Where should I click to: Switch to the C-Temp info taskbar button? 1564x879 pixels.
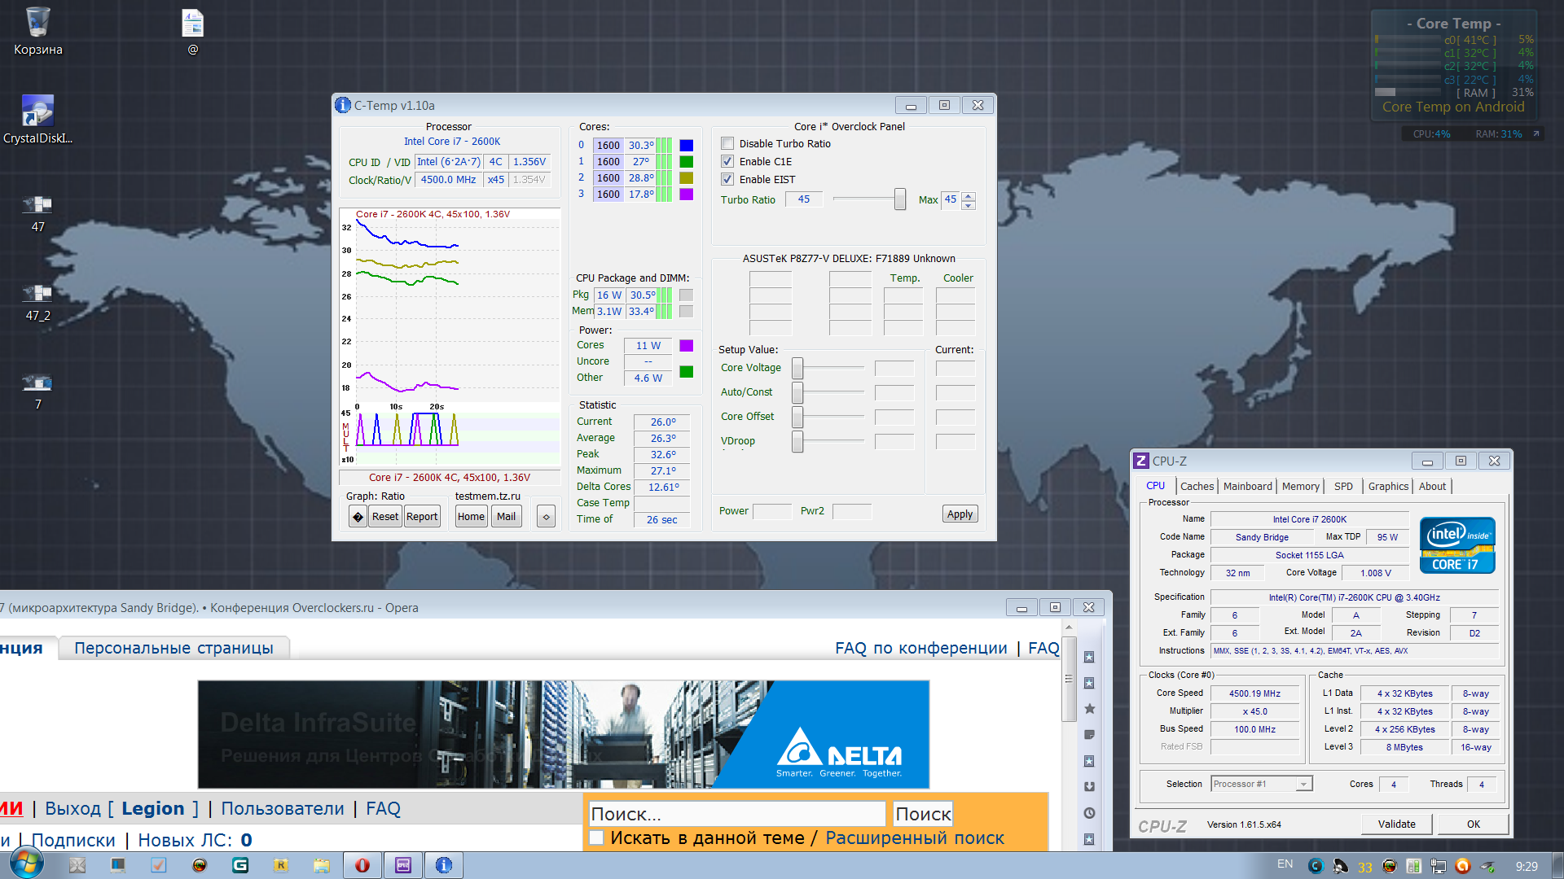[x=444, y=865]
